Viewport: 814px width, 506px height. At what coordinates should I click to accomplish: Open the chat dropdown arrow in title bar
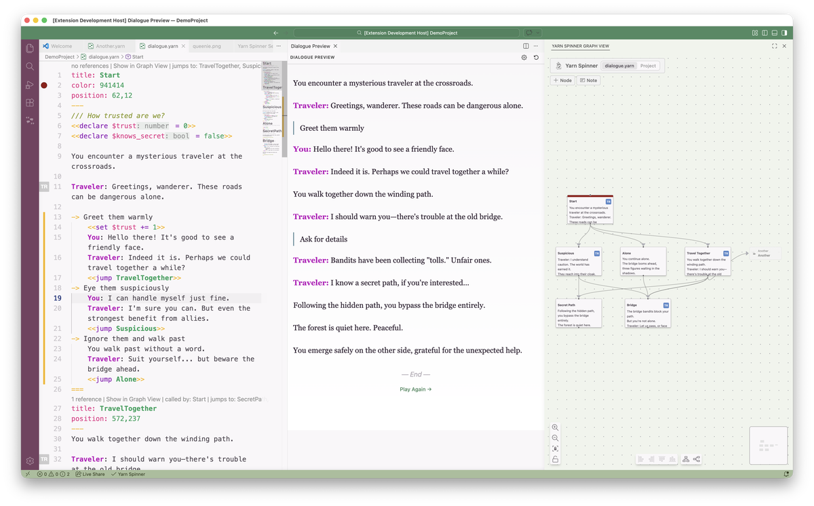pyautogui.click(x=538, y=33)
